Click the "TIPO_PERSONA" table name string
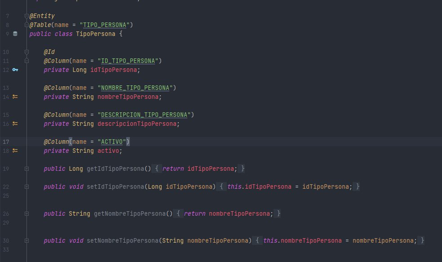 [x=105, y=25]
